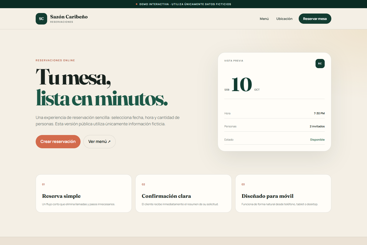367x245 pixels.
Task: Click the Hora label in preview
Action: [x=227, y=113]
